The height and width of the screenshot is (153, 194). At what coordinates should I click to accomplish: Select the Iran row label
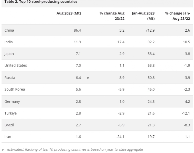pyautogui.click(x=8, y=137)
